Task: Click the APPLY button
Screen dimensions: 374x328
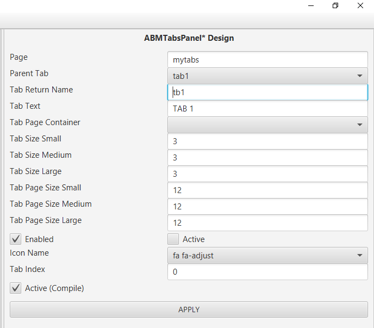Action: (x=189, y=310)
